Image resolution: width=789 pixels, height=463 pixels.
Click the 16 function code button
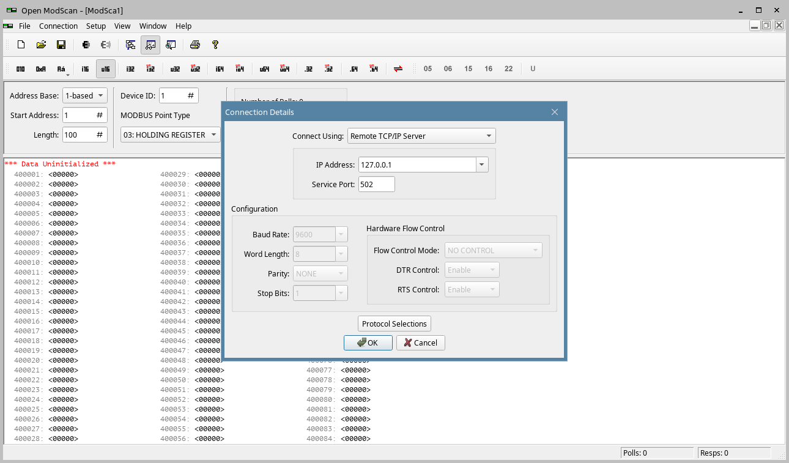pos(489,69)
